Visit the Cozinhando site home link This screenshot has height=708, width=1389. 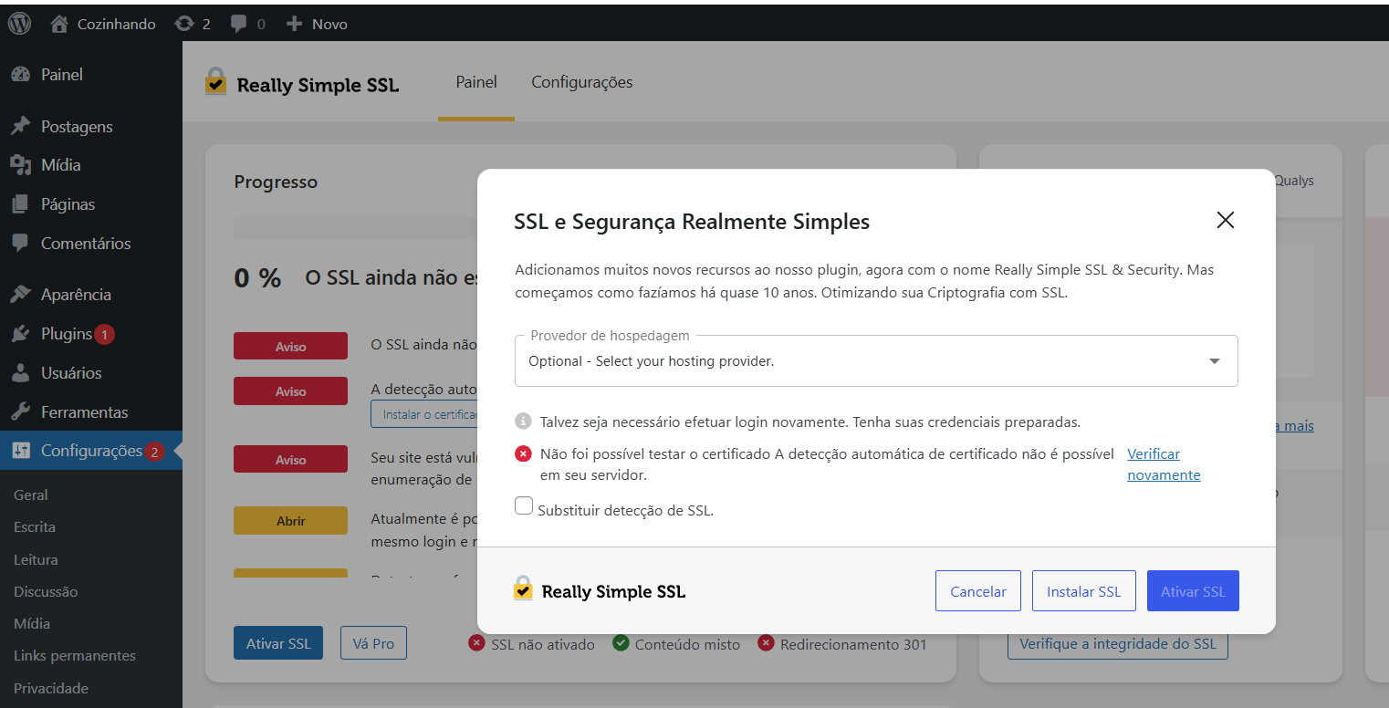(103, 24)
